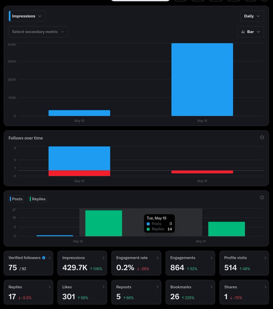This screenshot has height=309, width=273.
Task: Click the May 18 green replies bar
Action: tap(103, 223)
